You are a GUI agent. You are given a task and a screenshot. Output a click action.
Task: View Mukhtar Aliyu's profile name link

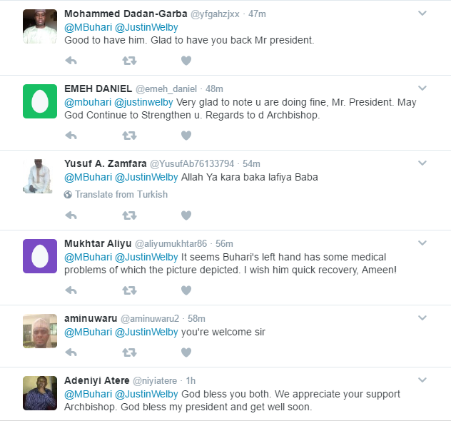[99, 243]
